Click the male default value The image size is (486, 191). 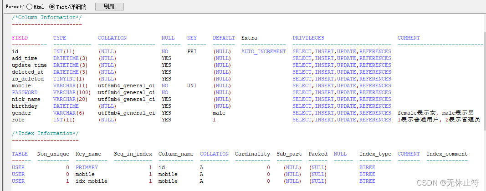219,113
